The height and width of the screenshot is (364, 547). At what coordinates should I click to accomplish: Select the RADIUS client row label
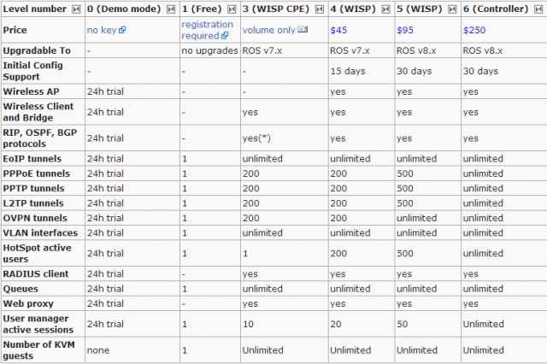[36, 274]
